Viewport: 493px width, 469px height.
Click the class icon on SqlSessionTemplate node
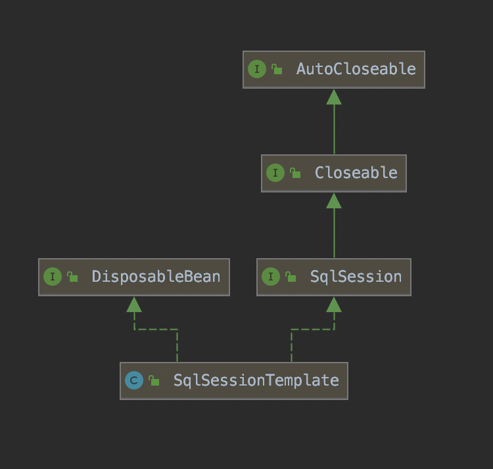point(134,380)
